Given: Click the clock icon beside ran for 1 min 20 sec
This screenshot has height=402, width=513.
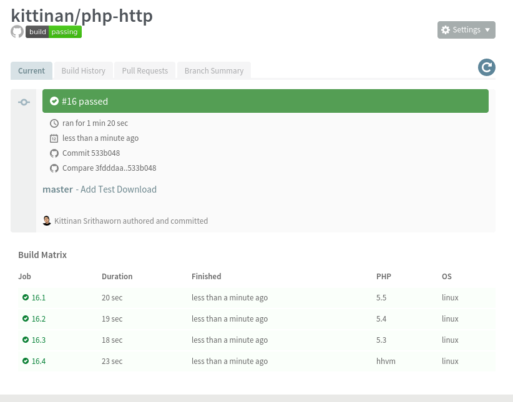Looking at the screenshot, I should pyautogui.click(x=54, y=123).
